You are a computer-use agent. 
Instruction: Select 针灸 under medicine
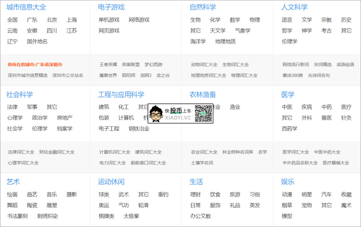[x=346, y=118]
